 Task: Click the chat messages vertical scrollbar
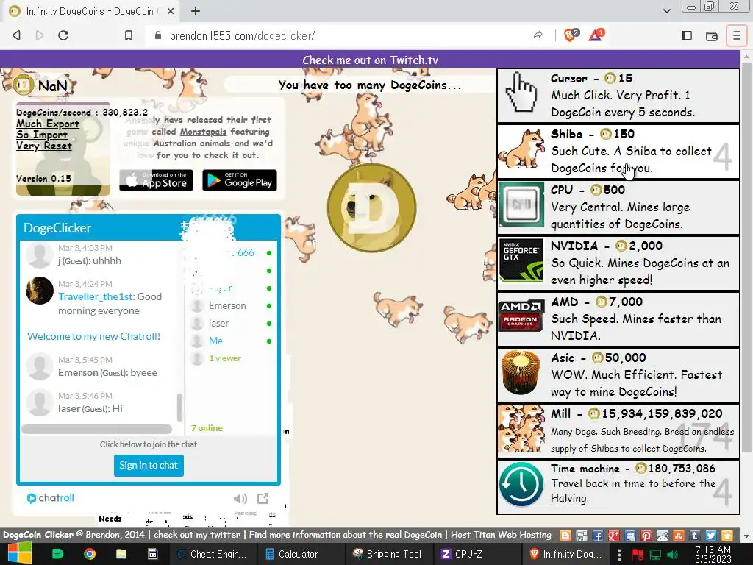click(179, 408)
